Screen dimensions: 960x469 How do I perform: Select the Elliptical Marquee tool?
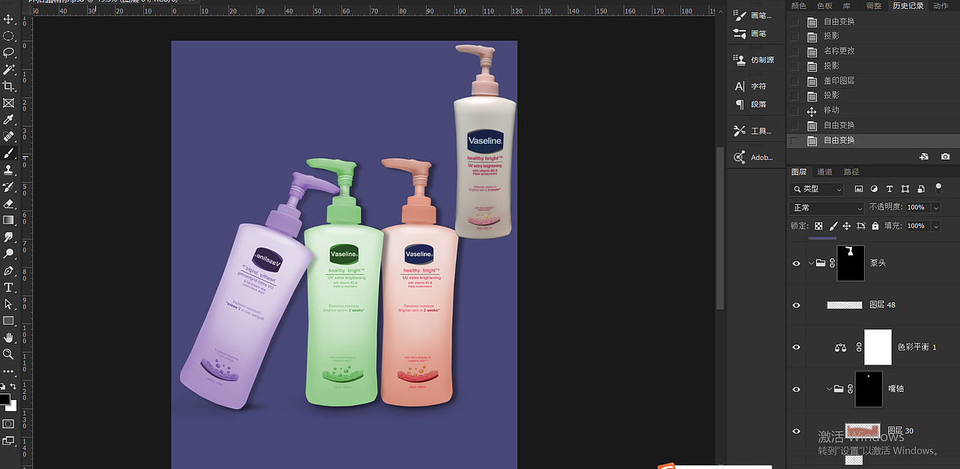tap(9, 36)
